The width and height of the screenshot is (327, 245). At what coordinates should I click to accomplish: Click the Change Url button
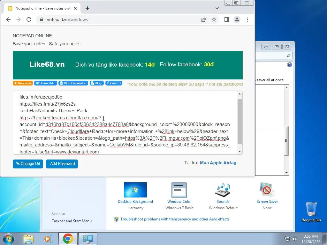coord(28,164)
